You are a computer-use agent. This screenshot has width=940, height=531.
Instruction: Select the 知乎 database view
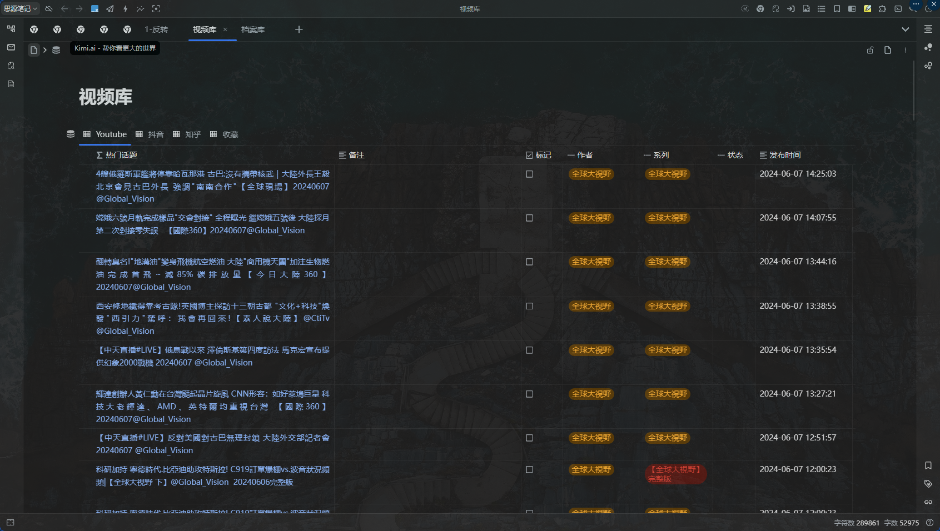(x=187, y=134)
